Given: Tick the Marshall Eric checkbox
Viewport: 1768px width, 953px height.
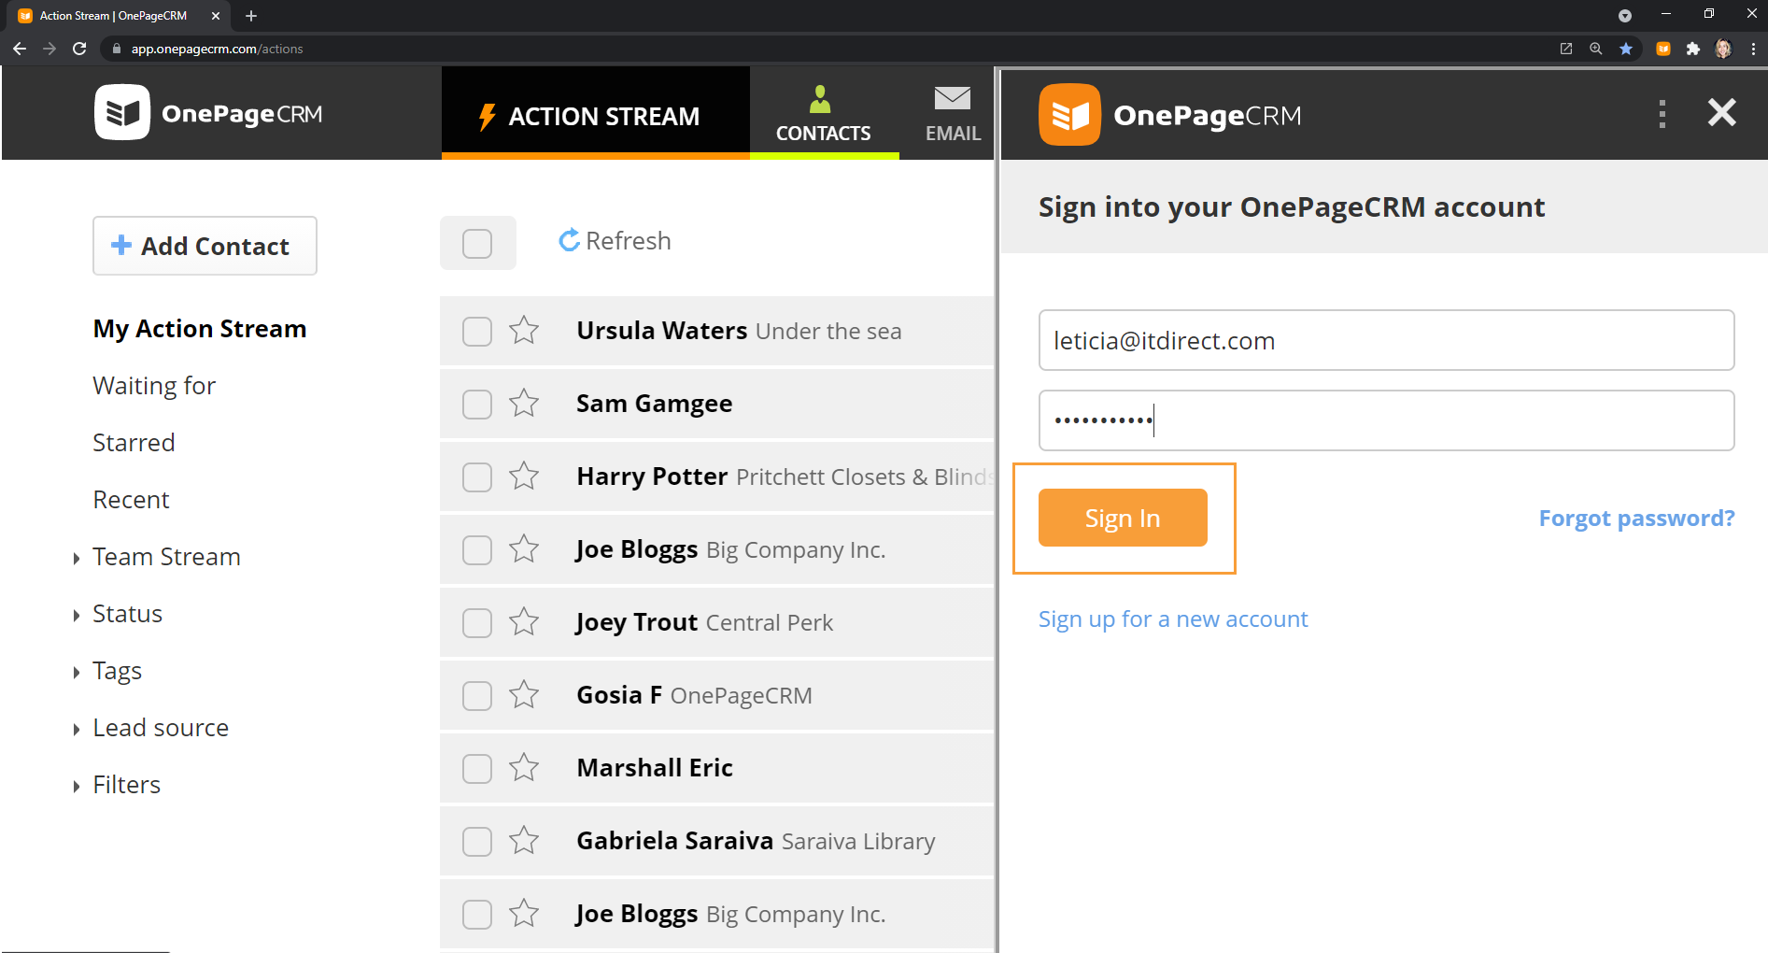Looking at the screenshot, I should pyautogui.click(x=477, y=768).
